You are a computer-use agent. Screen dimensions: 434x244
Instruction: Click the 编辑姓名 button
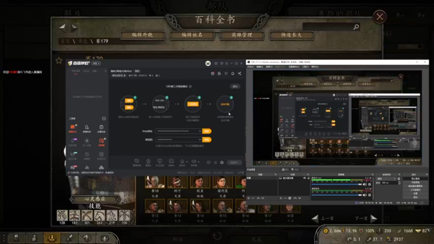[x=192, y=35]
